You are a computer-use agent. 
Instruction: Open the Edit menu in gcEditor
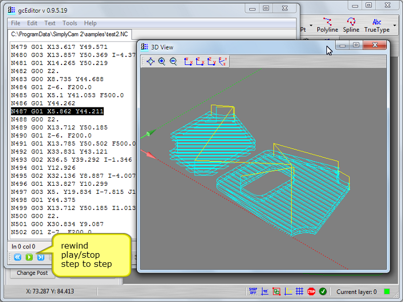tap(32, 23)
